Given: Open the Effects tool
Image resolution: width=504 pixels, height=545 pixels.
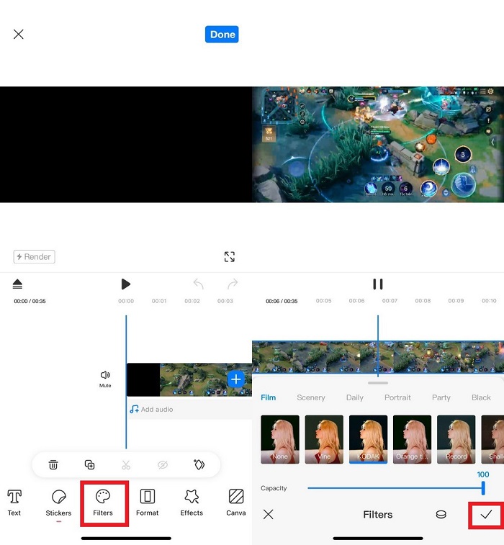Looking at the screenshot, I should coord(192,503).
